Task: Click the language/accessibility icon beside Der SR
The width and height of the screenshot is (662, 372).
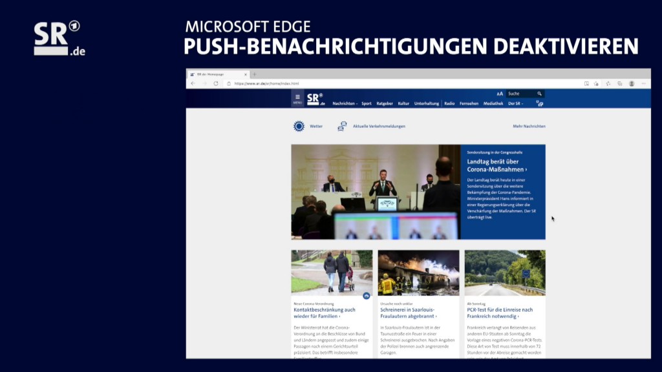Action: click(540, 103)
